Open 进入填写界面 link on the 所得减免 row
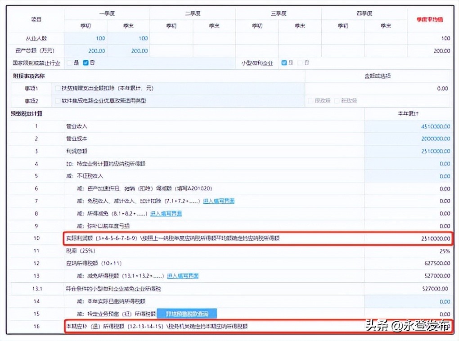The height and width of the screenshot is (341, 459). point(166,213)
